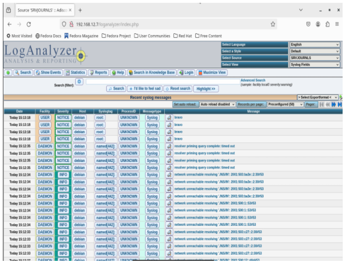Click I'd like to feel sad button
Image resolution: width=346 pixels, height=262 pixels.
[x=144, y=89]
